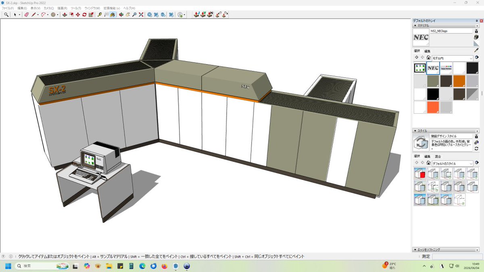Open the ウィンドウ(W) menu

pyautogui.click(x=92, y=8)
